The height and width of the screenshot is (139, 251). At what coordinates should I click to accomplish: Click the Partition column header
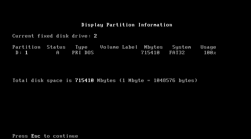coord(26,47)
